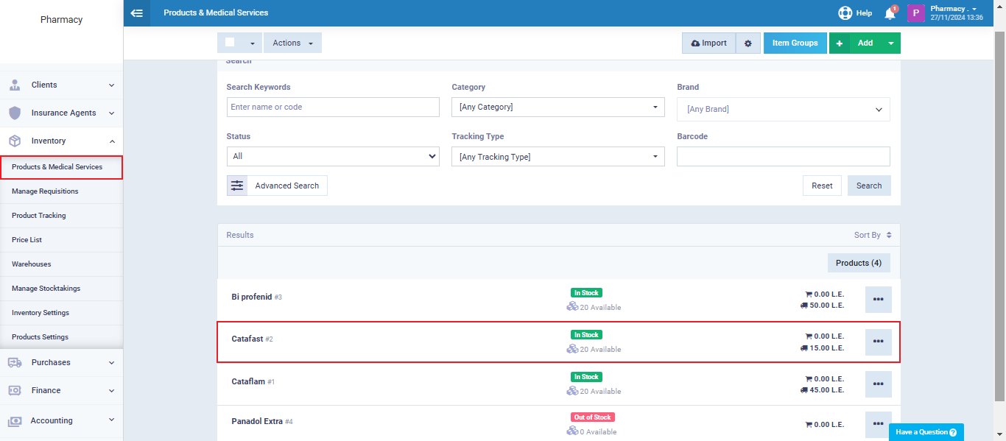Viewport: 1006px width, 441px height.
Task: Open the select-all checkbox dropdown arrow
Action: pyautogui.click(x=253, y=43)
